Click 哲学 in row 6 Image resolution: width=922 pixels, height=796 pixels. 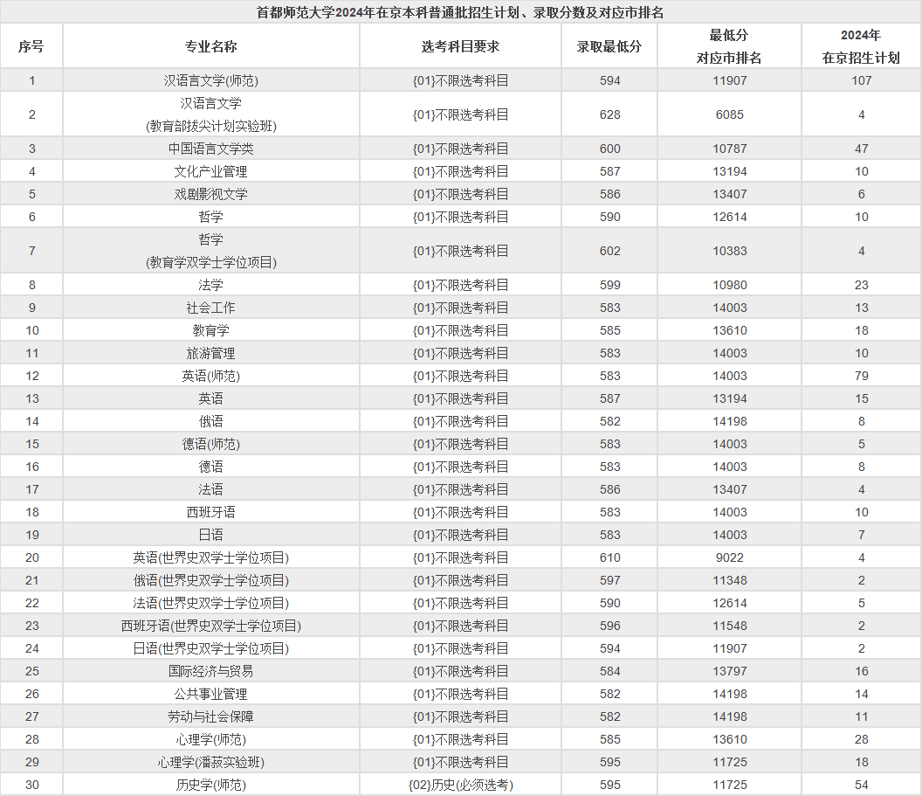tap(211, 217)
